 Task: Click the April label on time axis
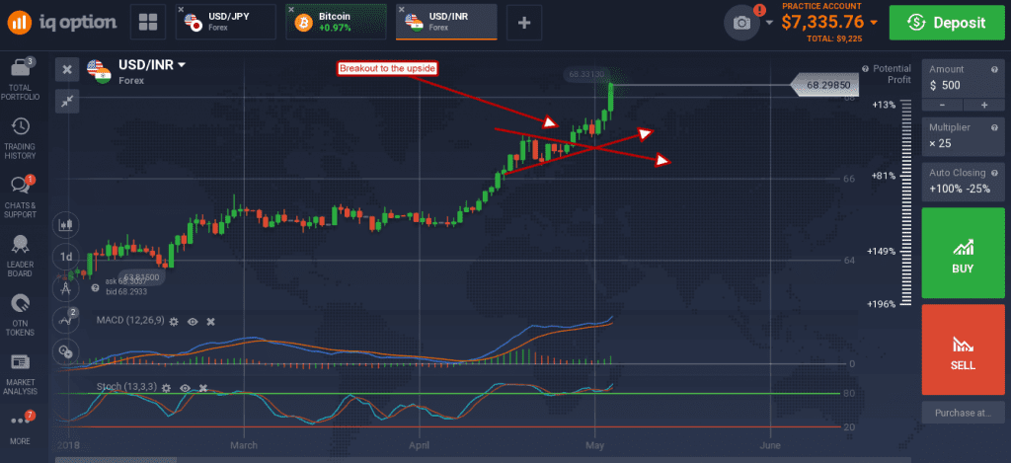(419, 445)
